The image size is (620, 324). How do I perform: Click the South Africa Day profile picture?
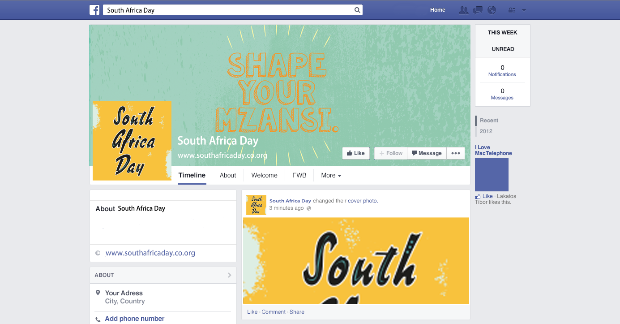pos(132,141)
